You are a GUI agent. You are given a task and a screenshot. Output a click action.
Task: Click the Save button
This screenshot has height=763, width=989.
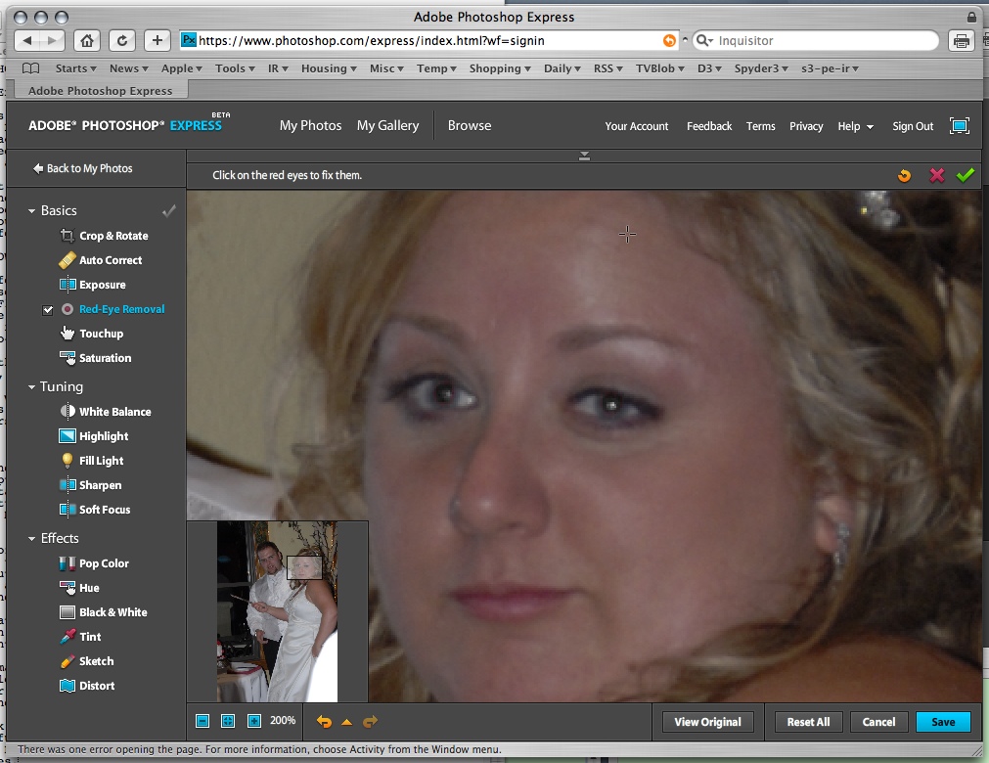(x=943, y=722)
